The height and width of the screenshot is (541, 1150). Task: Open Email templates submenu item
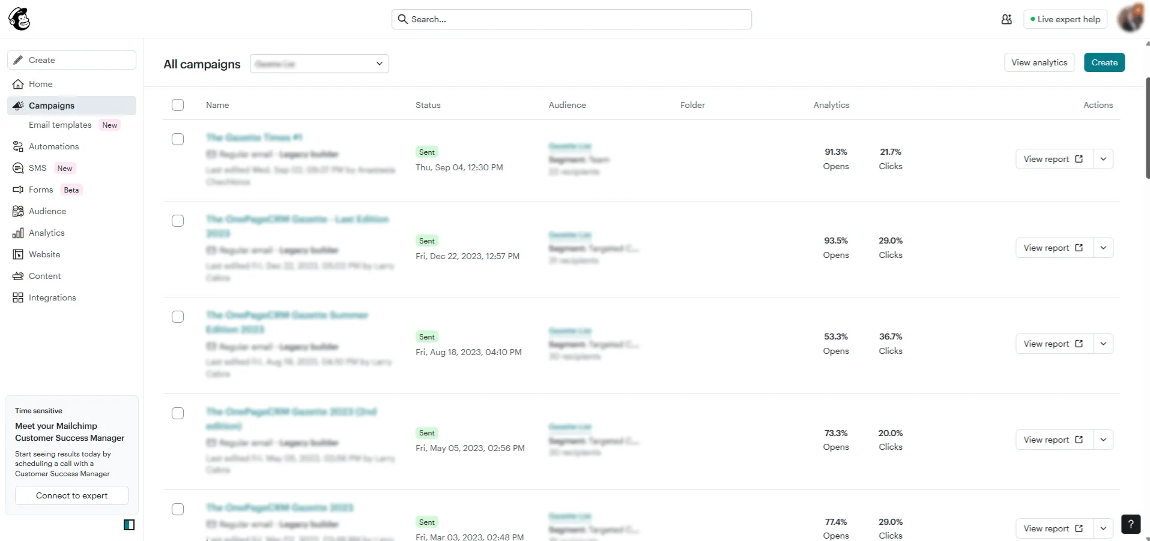[60, 125]
